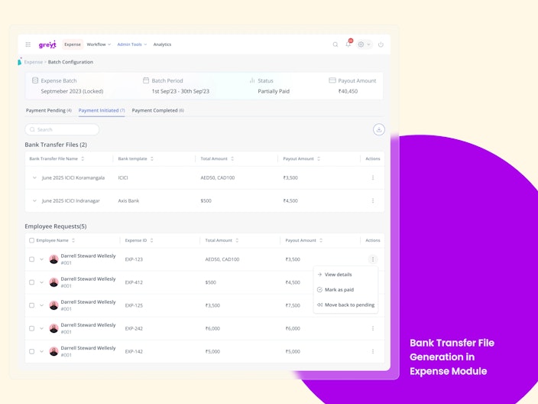
Task: Open actions menu for EXP-242 row
Action: click(x=373, y=328)
